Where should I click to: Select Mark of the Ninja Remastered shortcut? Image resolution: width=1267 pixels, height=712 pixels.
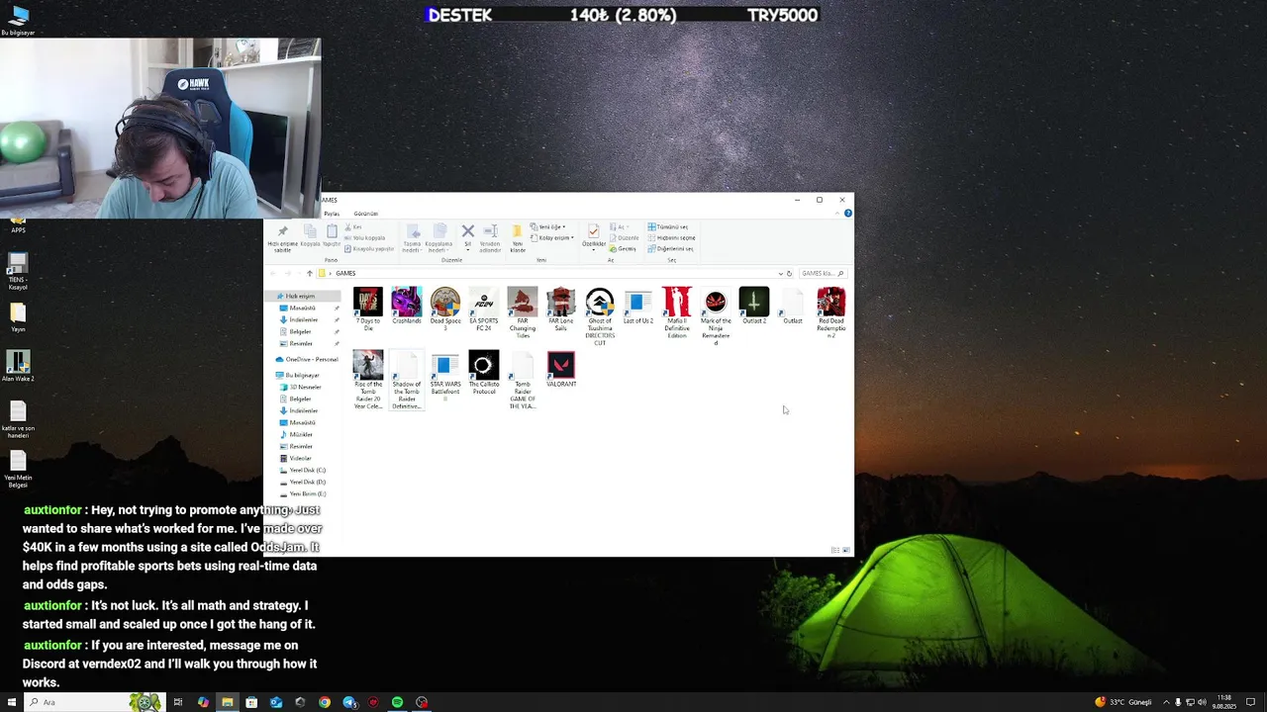tap(716, 315)
